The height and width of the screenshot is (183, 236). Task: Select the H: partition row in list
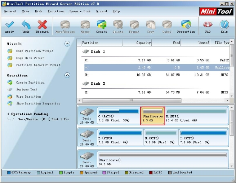pos(157,75)
